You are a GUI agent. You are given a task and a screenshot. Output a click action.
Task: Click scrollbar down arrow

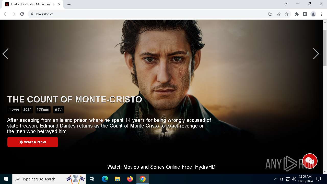(x=325, y=171)
